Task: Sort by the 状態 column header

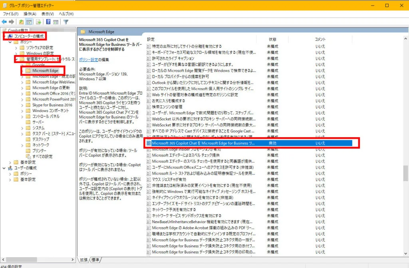Action: (x=272, y=39)
